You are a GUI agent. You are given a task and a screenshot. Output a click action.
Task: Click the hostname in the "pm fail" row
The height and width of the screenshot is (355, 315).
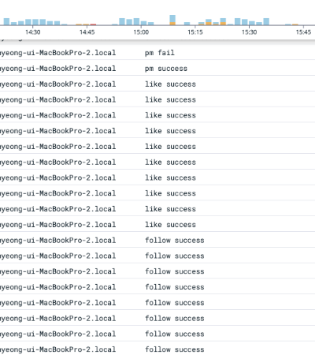click(57, 53)
